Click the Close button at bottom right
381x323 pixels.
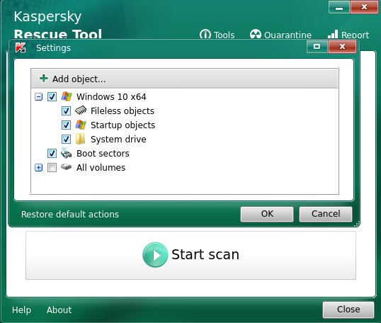[x=348, y=310]
